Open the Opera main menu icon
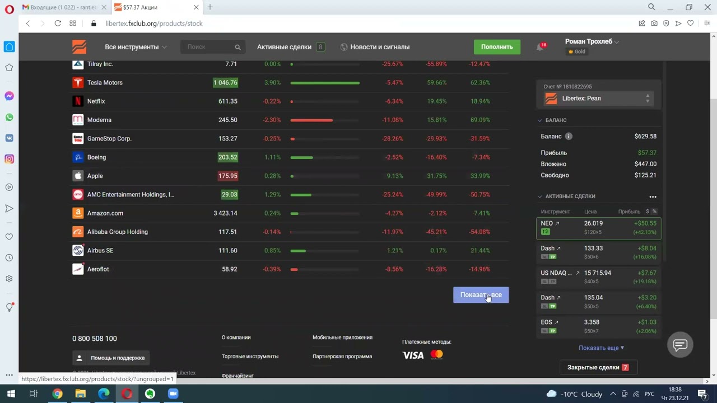This screenshot has height=403, width=717. pos(9,9)
